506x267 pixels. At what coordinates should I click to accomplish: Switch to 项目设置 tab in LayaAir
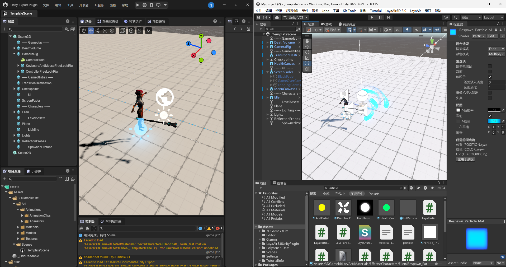[156, 21]
